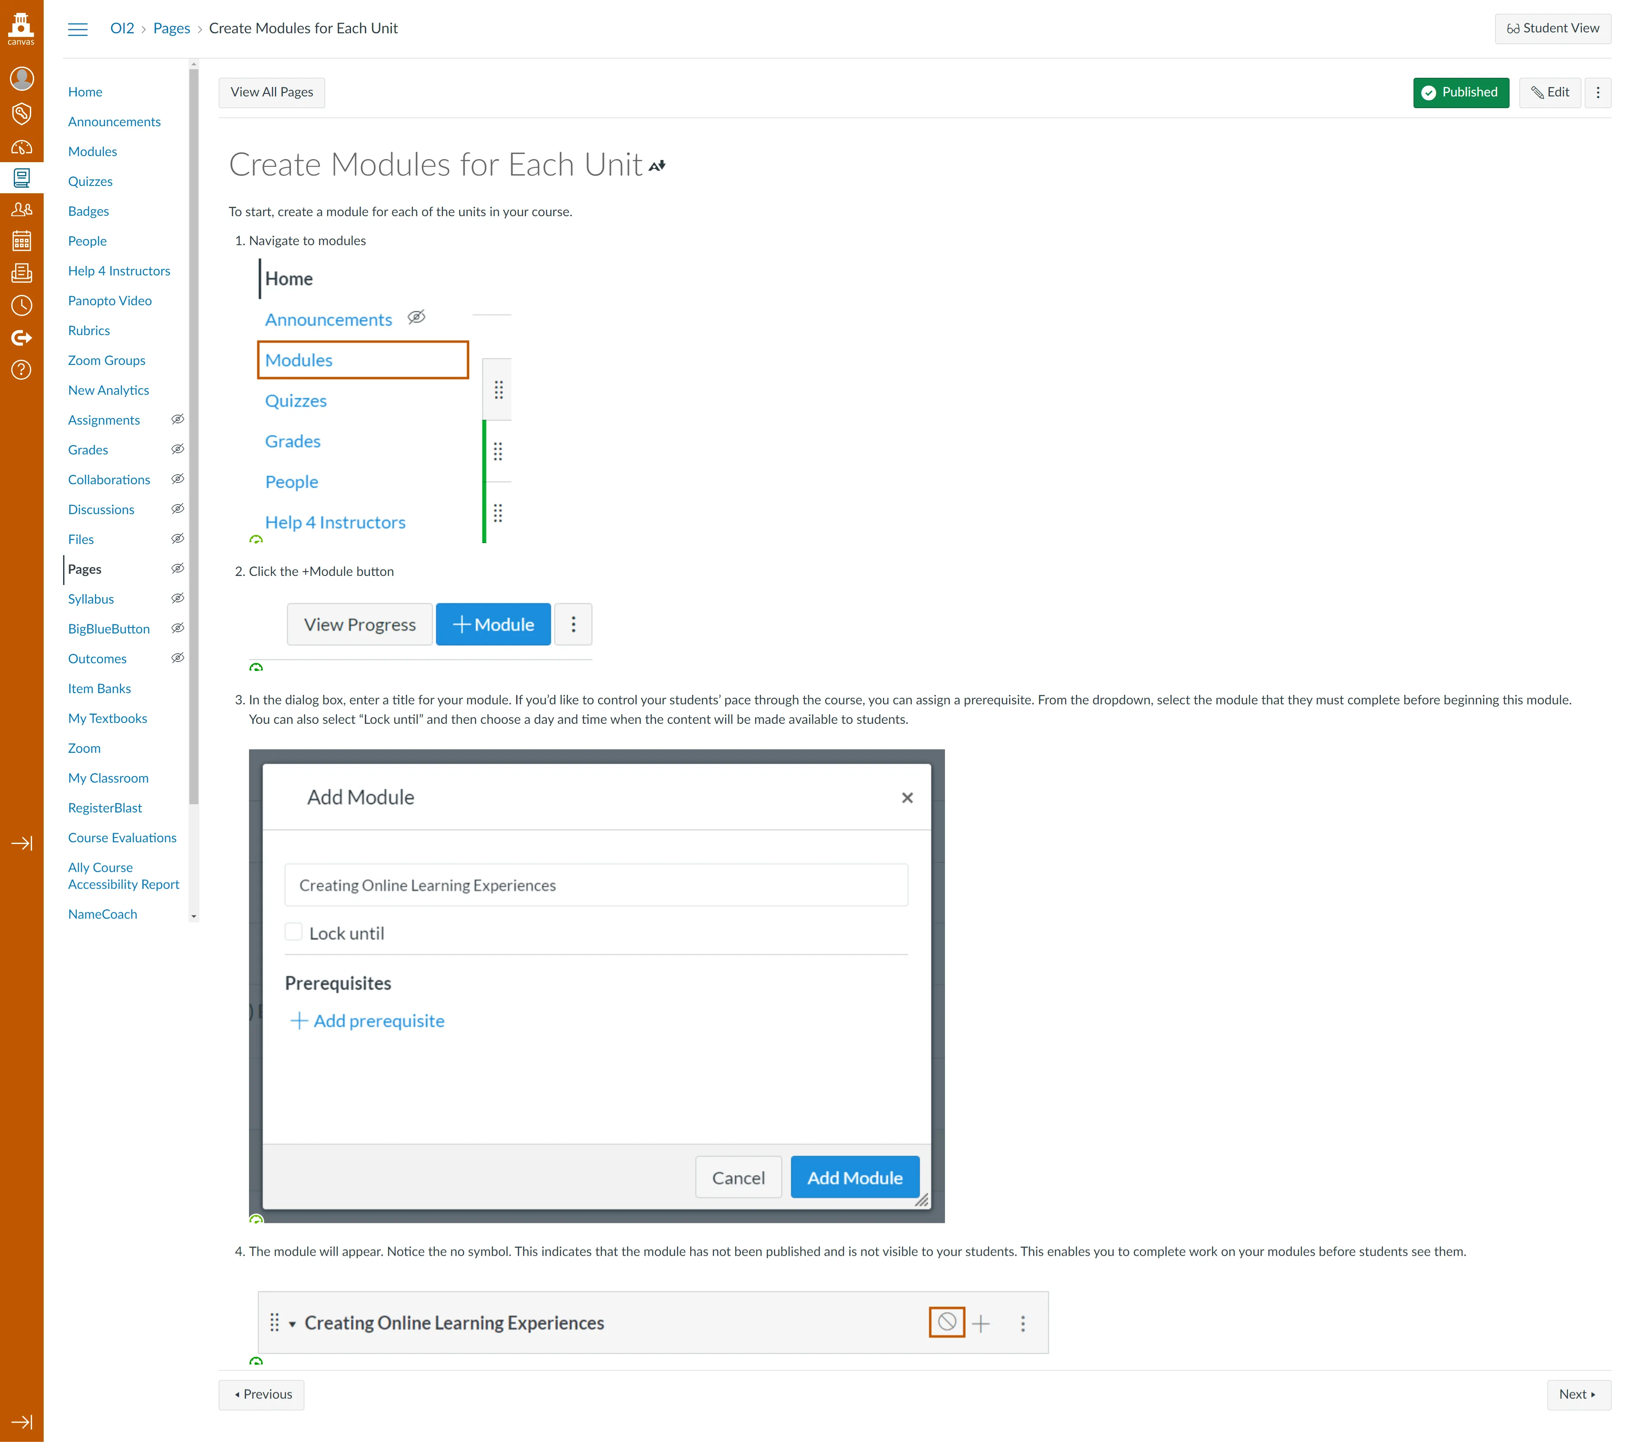Viewport: 1631px width, 1442px height.
Task: Open the page options kebab menu
Action: 1597,93
